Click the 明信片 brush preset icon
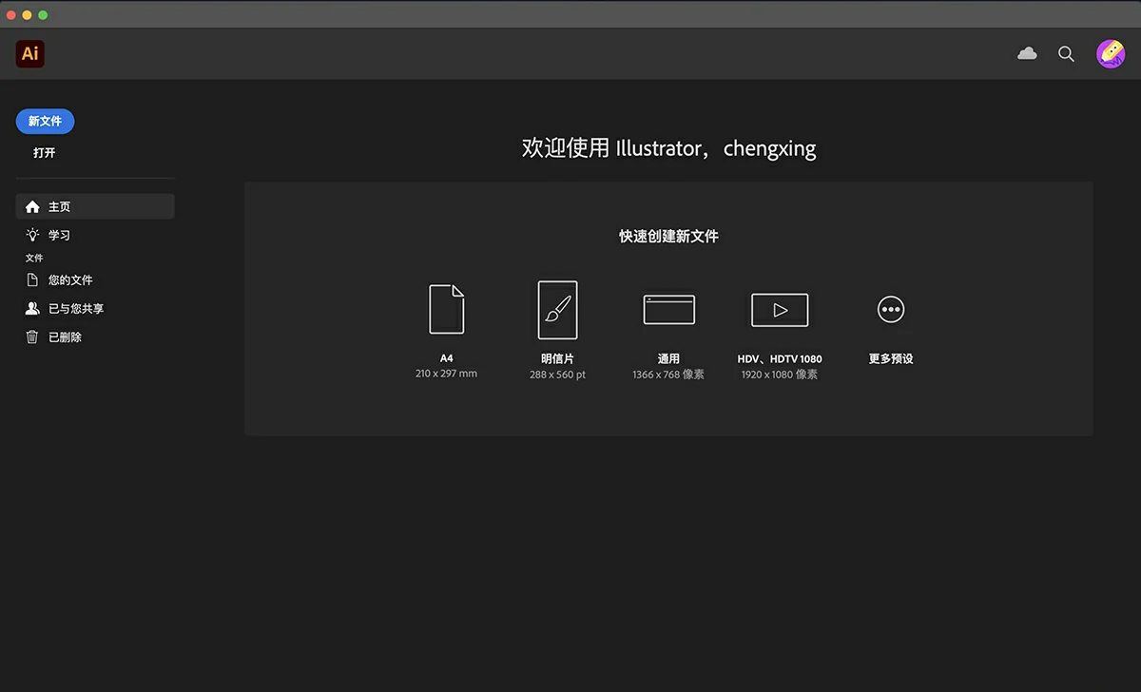The width and height of the screenshot is (1141, 692). 557,310
